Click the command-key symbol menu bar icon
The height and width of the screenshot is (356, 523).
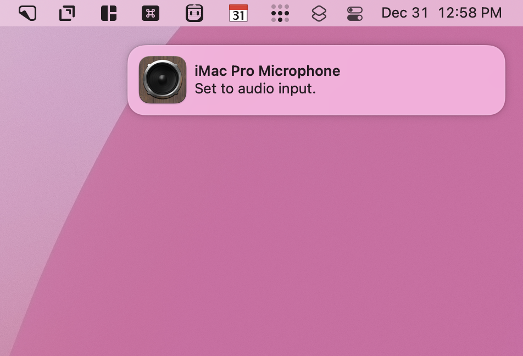coord(151,13)
